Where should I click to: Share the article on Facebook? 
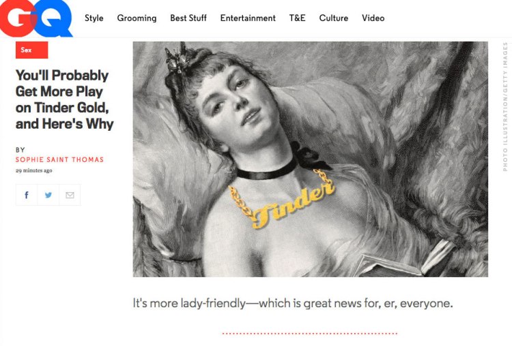(27, 195)
